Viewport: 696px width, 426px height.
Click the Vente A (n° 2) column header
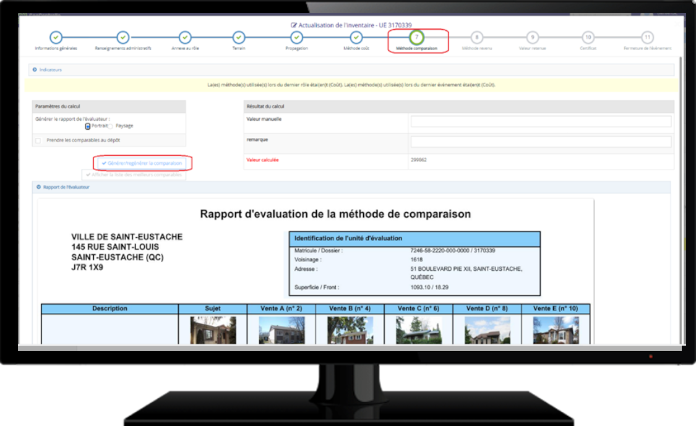[x=281, y=309]
